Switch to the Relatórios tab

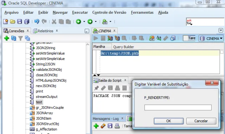[45, 31]
